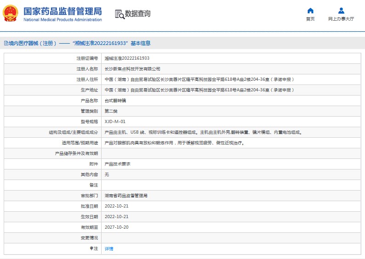Go to 首页 via the house icon
Screen dimensions: 365x259
tap(310, 11)
